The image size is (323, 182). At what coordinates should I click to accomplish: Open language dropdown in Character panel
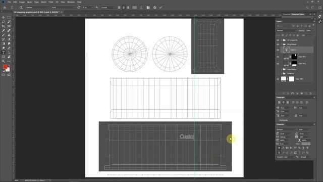pyautogui.click(x=286, y=157)
